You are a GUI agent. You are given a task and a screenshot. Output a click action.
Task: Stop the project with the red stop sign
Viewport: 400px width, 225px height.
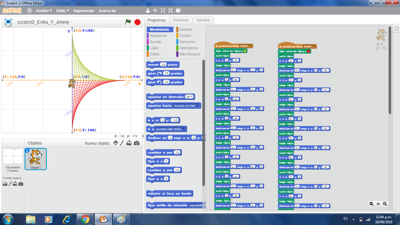137,21
